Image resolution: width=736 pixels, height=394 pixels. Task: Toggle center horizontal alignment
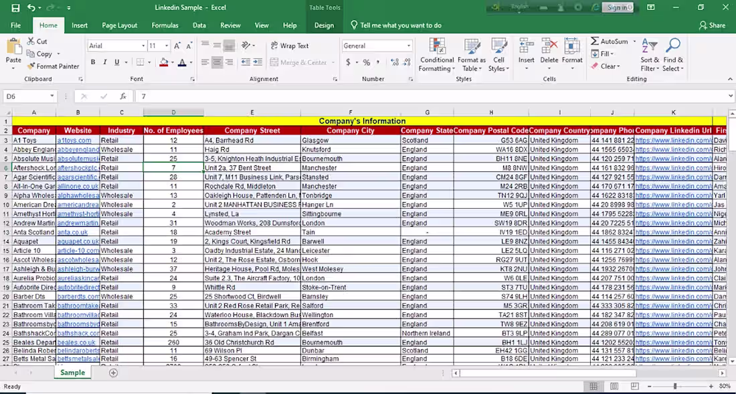point(217,62)
